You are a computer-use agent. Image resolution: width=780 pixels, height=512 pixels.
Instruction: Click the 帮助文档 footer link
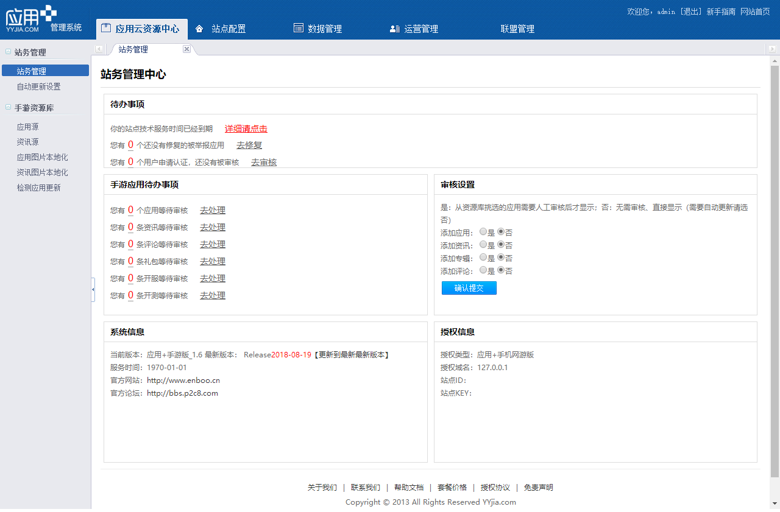pyautogui.click(x=409, y=488)
